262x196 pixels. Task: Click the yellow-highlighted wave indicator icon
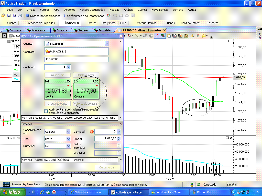pos(186,36)
